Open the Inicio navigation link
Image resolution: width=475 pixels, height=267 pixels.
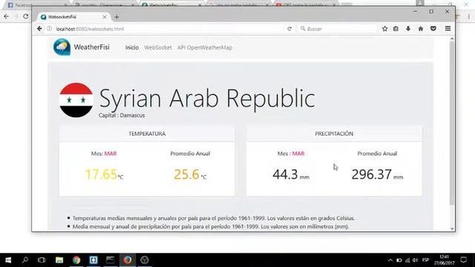(x=132, y=47)
